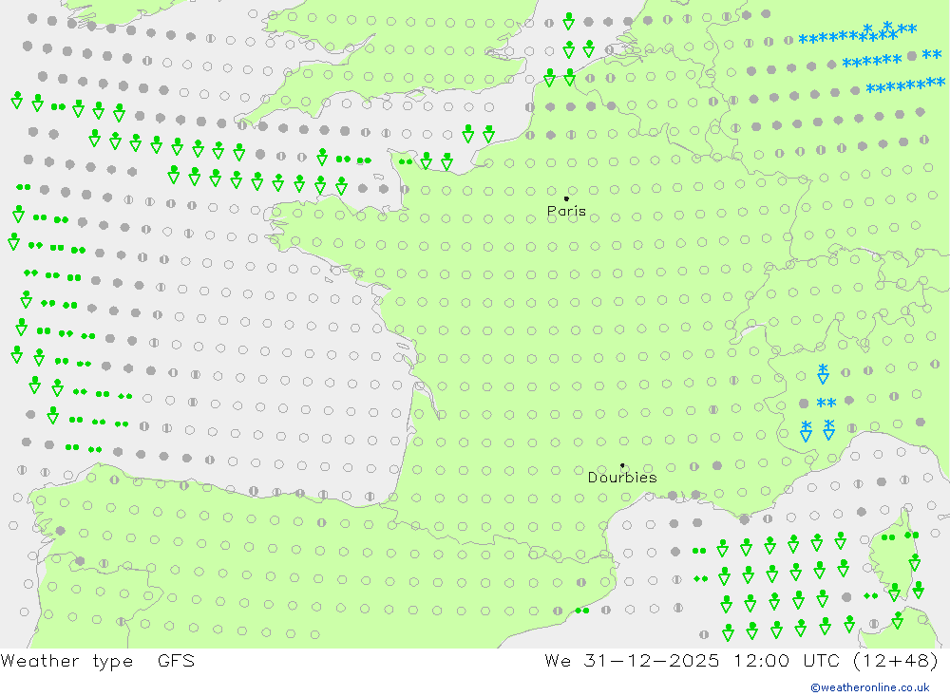Click the date We 31-12-2025
Viewport: 950px width, 696px height.
coord(632,661)
